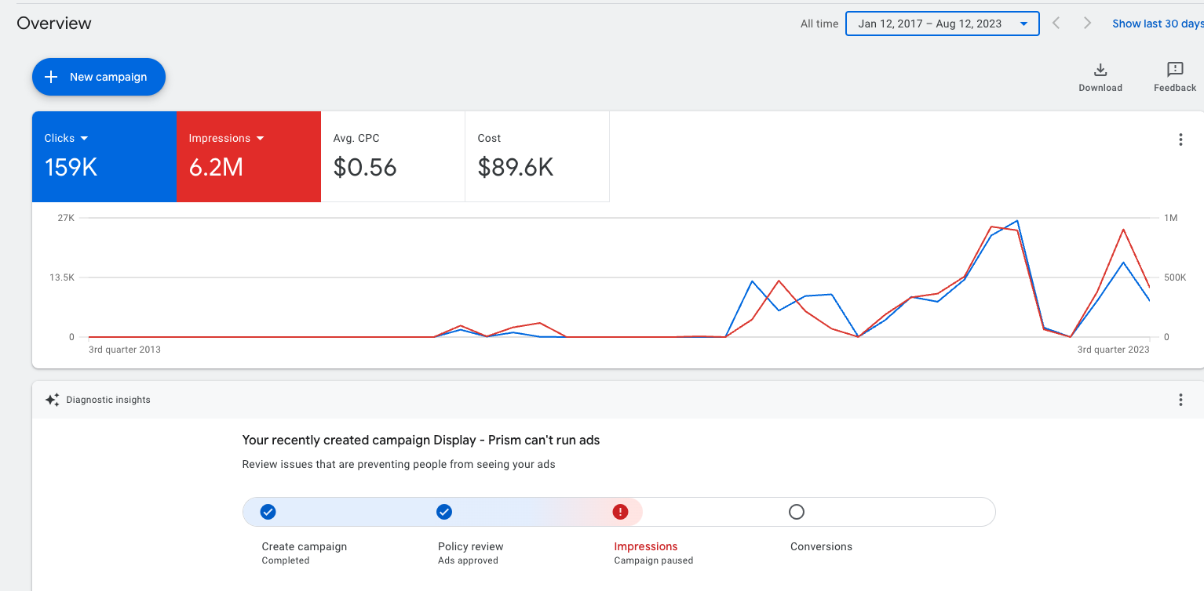Image resolution: width=1204 pixels, height=591 pixels.
Task: Click the Create campaign completed checkmark
Action: tap(268, 512)
